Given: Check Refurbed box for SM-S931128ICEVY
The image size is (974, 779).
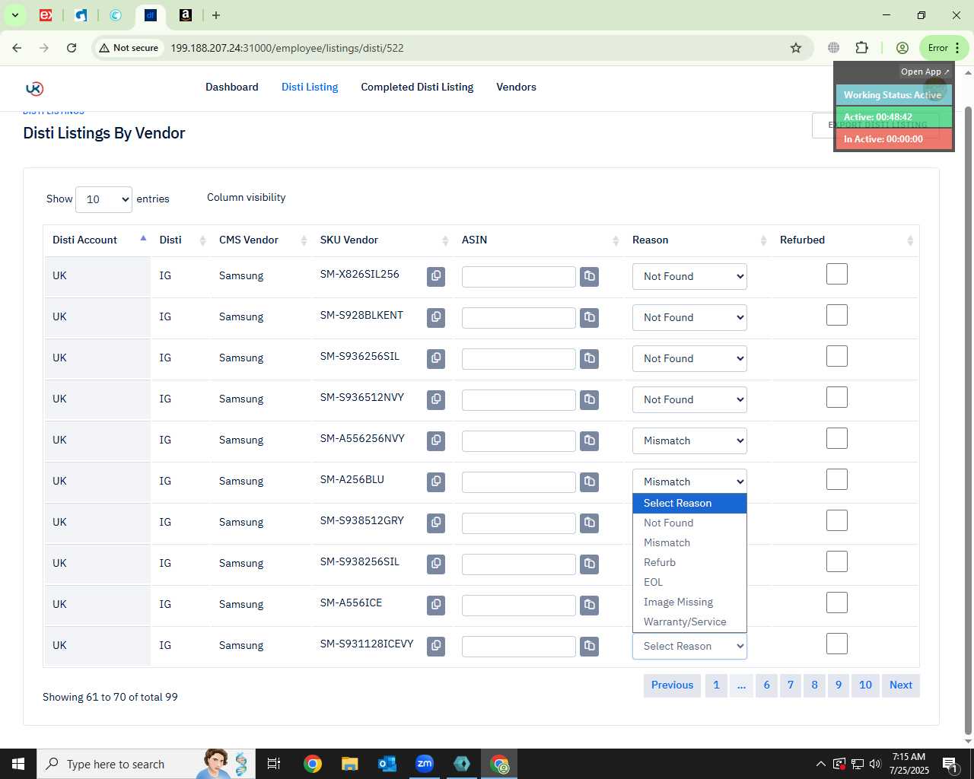Looking at the screenshot, I should (x=837, y=644).
